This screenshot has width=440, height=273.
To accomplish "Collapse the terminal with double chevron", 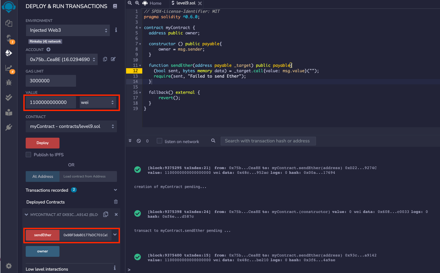I will coord(130,141).
